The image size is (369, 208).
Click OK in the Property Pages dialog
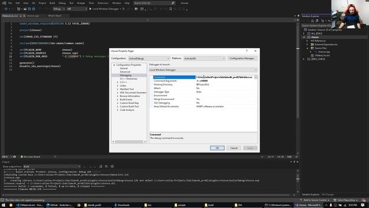point(217,148)
